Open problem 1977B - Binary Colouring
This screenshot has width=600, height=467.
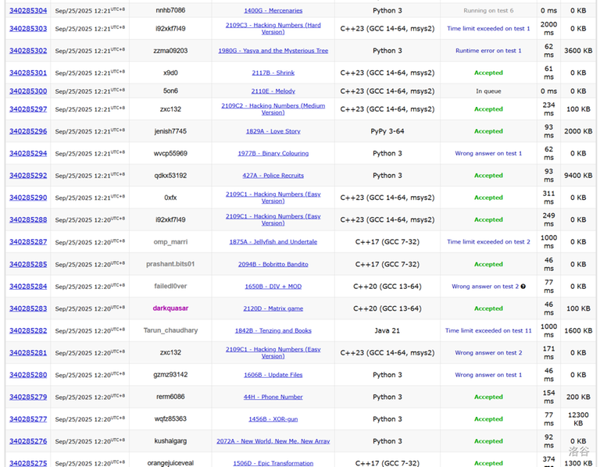[273, 153]
